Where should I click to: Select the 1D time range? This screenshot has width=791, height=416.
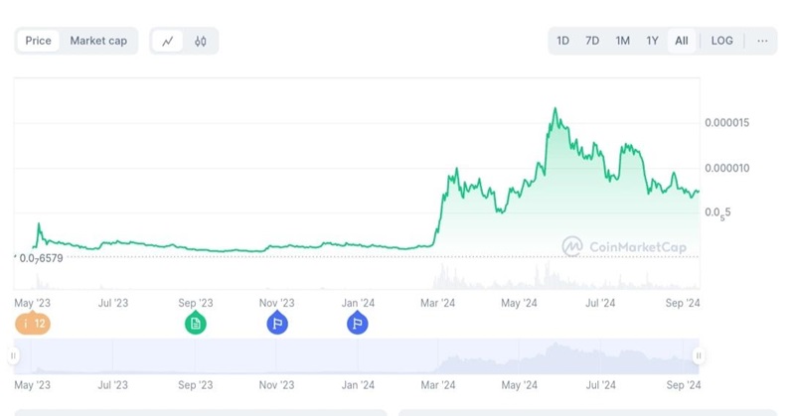click(x=563, y=41)
